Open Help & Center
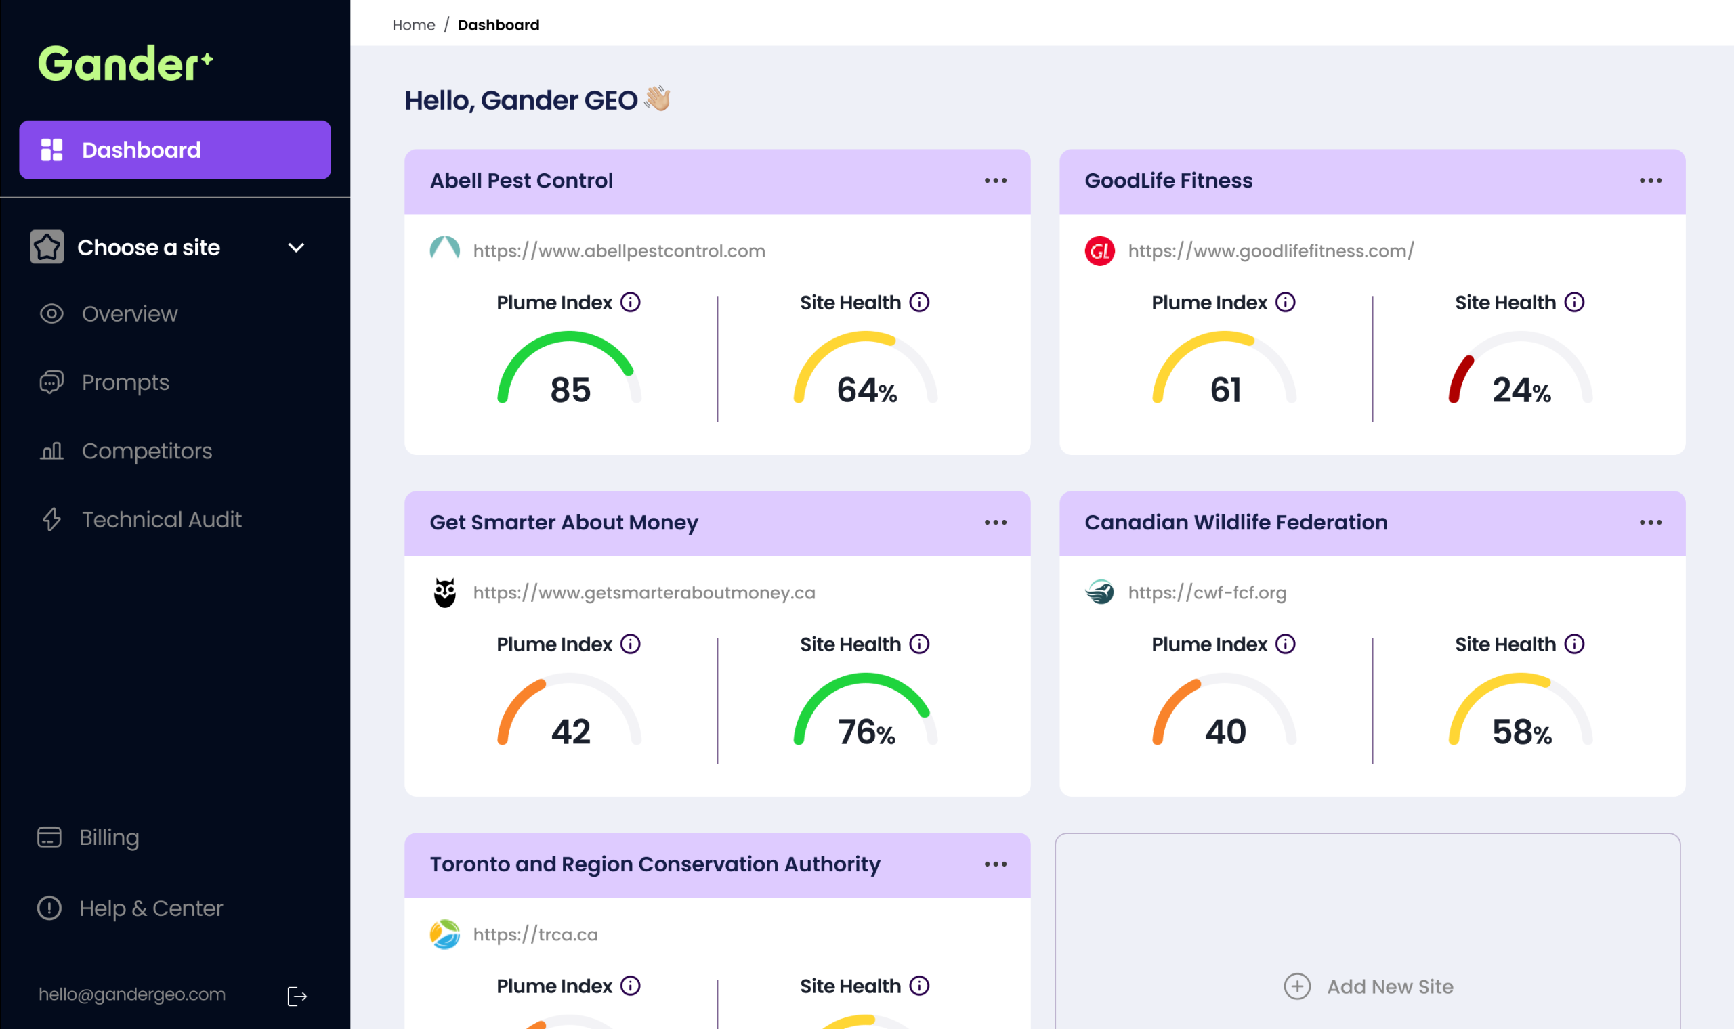The image size is (1734, 1029). coord(129,908)
